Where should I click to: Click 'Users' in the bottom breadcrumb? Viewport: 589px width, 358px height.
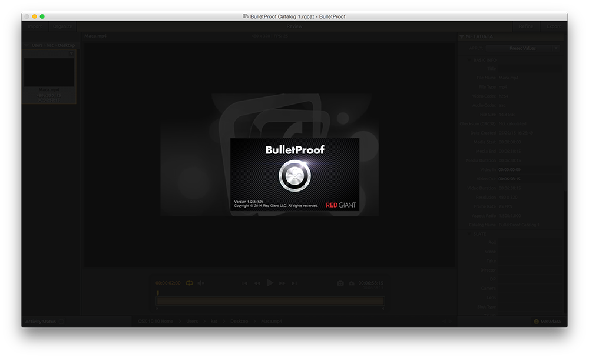(192, 322)
